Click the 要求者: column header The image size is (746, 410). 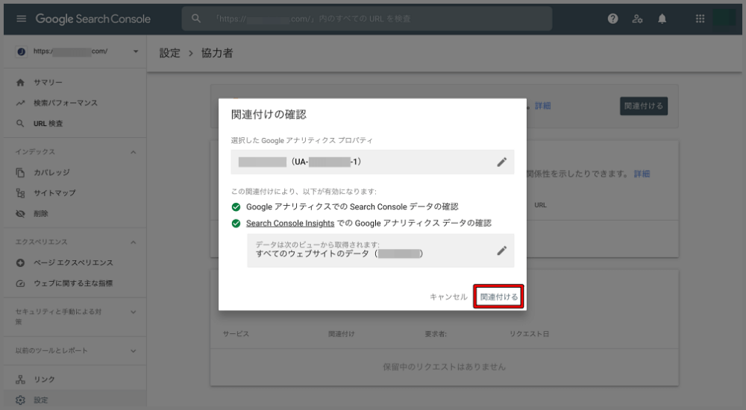click(436, 334)
